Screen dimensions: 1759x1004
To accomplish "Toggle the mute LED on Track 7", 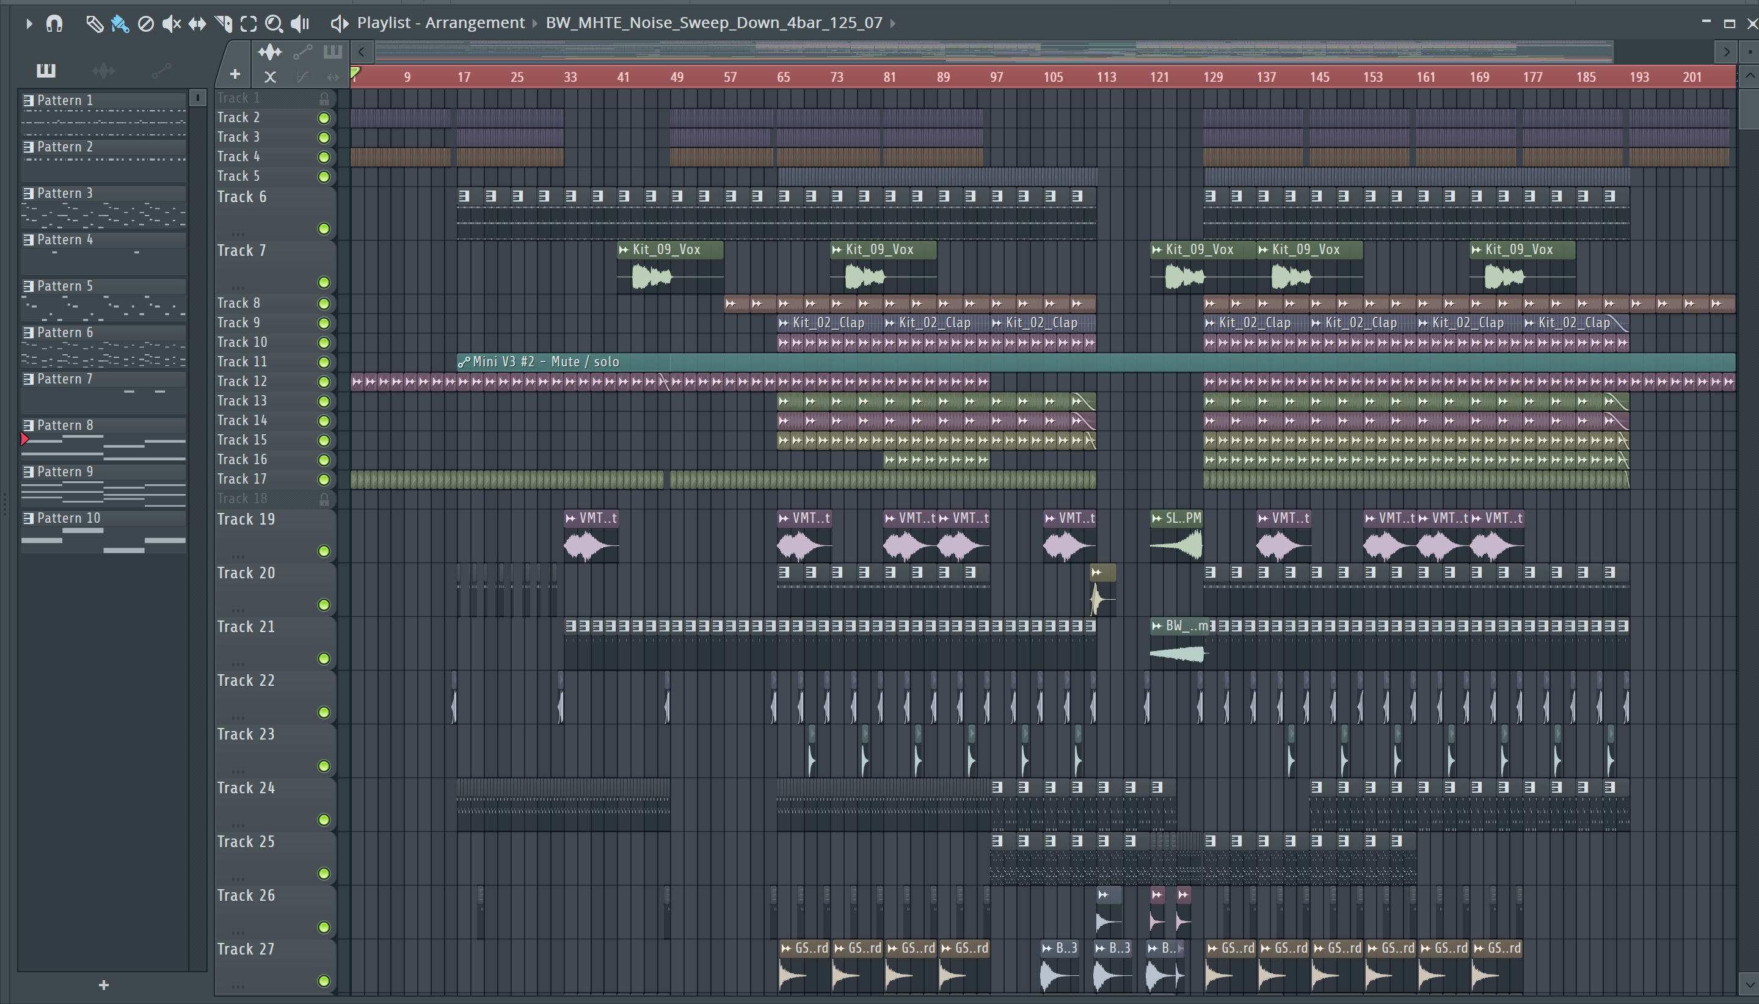I will click(x=323, y=283).
